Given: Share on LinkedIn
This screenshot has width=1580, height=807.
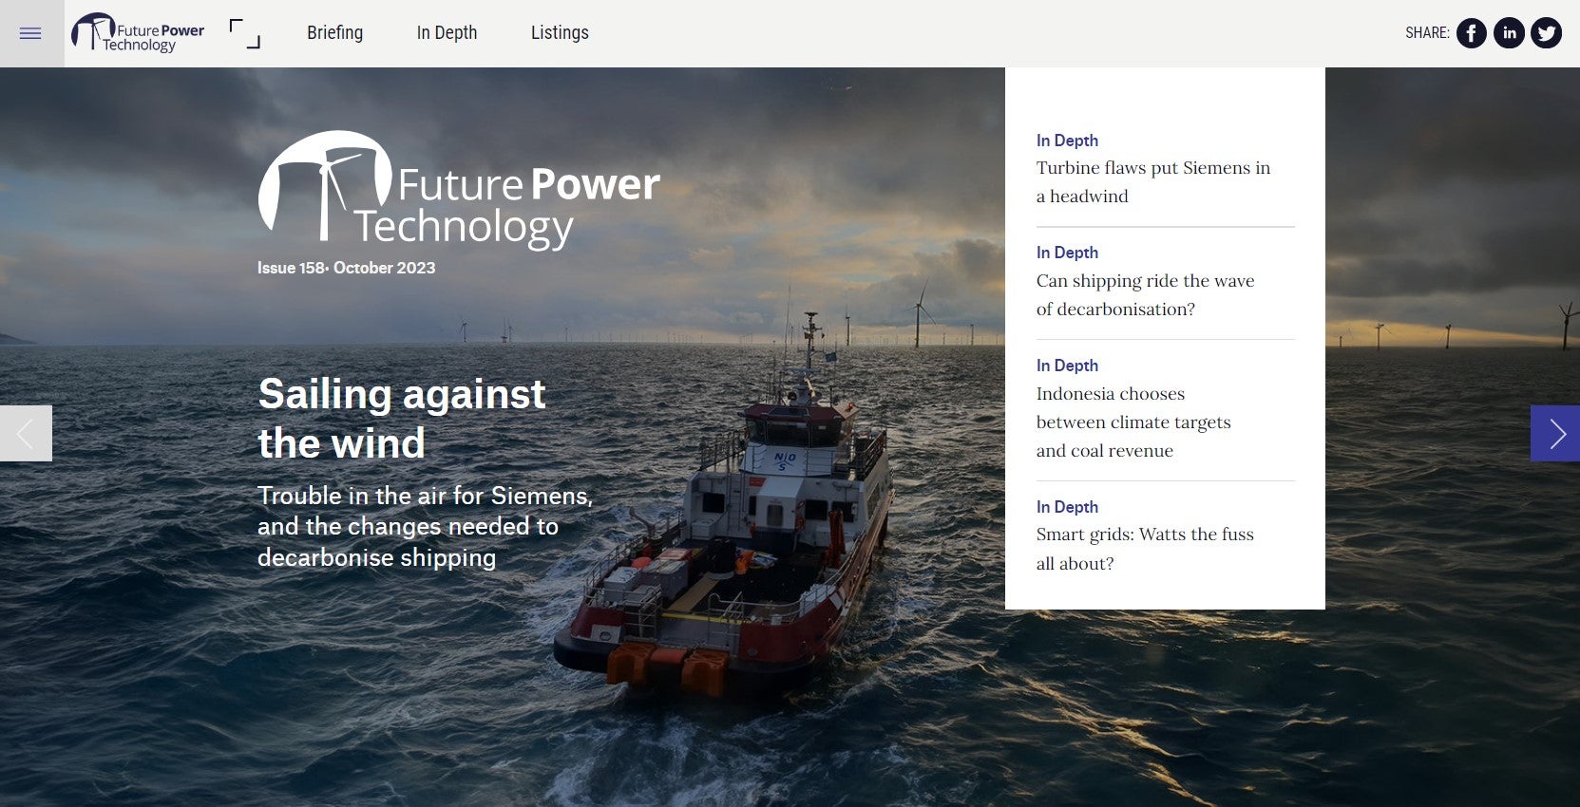Looking at the screenshot, I should pyautogui.click(x=1509, y=33).
